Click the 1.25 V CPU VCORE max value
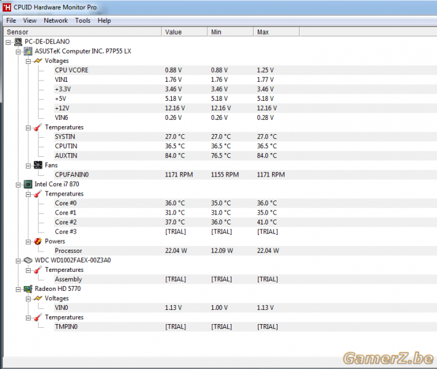 (x=265, y=70)
